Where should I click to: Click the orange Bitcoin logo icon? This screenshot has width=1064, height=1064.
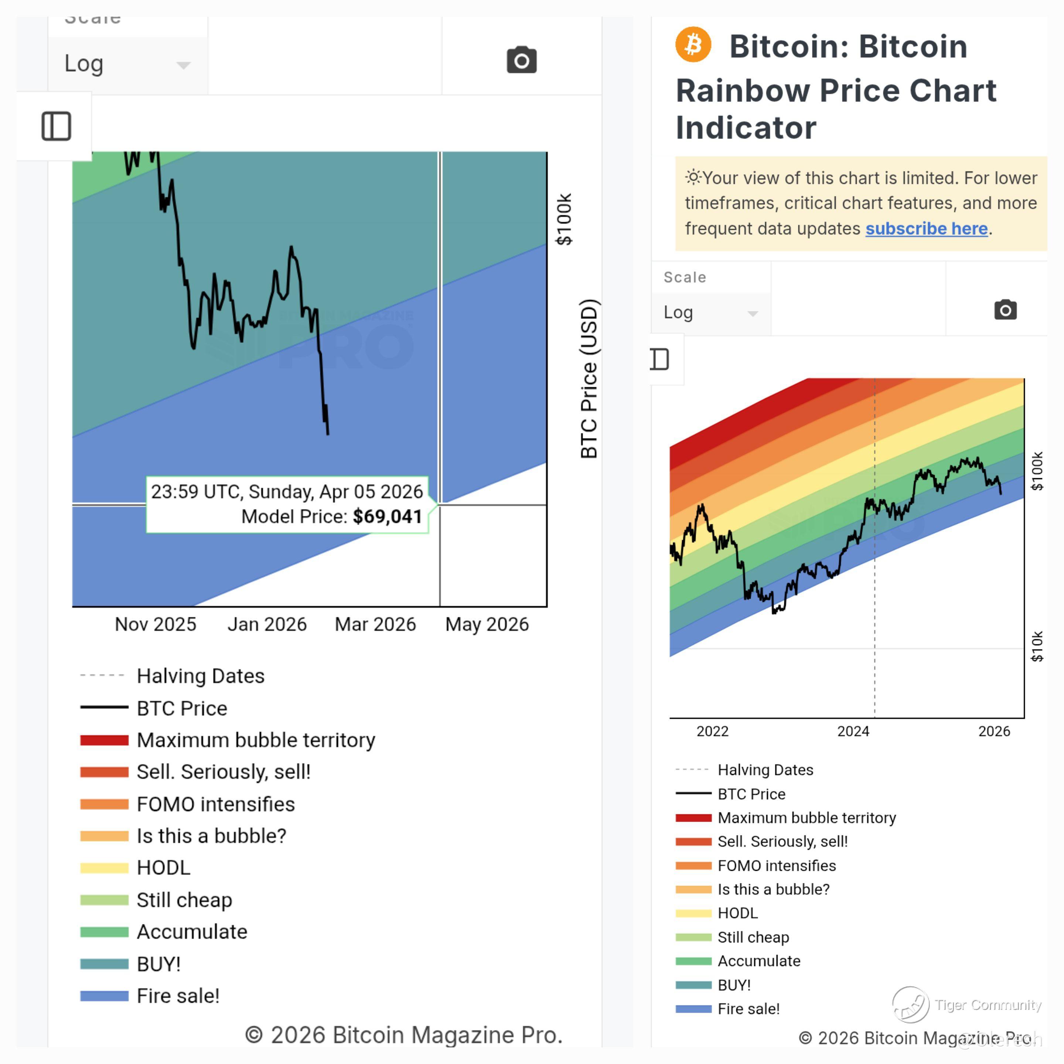(x=693, y=45)
